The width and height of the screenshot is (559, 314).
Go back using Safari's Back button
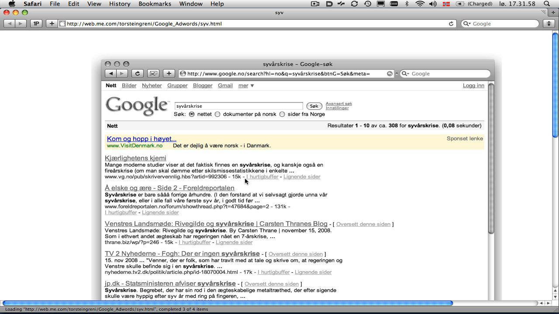tap(9, 24)
